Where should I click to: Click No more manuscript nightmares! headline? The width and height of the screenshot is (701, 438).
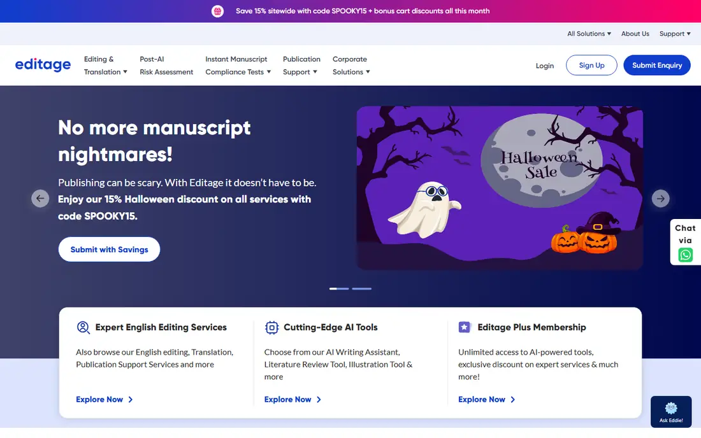click(154, 141)
